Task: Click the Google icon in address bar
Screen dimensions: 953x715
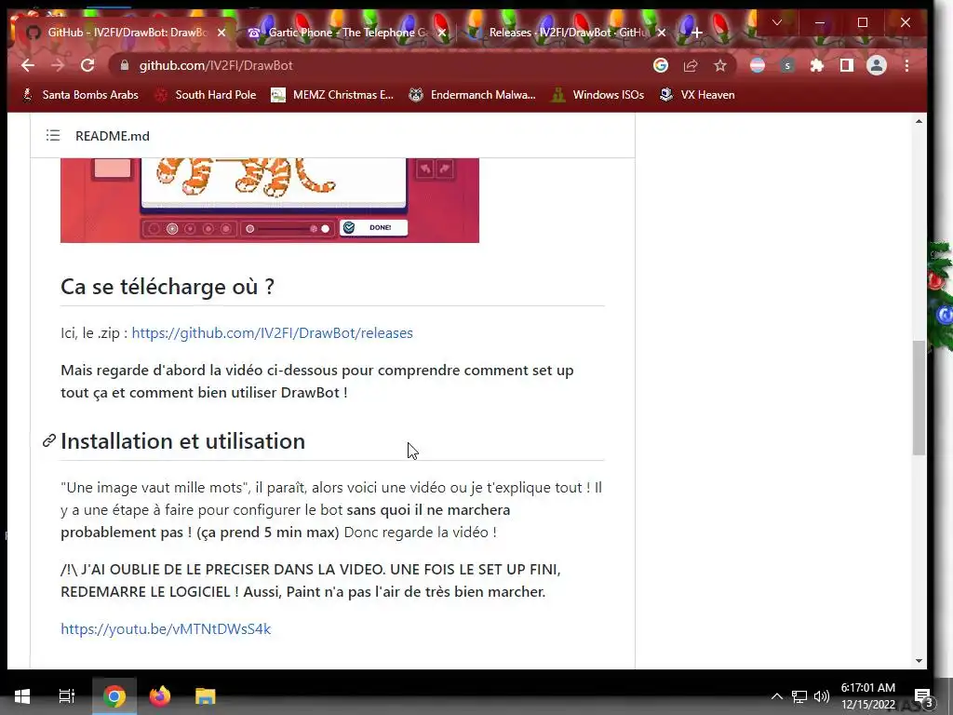Action: pos(661,65)
